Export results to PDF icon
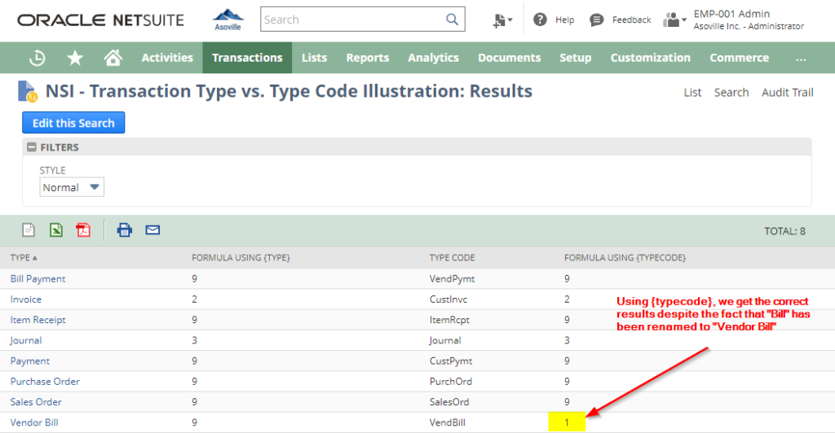835x433 pixels. click(x=83, y=230)
